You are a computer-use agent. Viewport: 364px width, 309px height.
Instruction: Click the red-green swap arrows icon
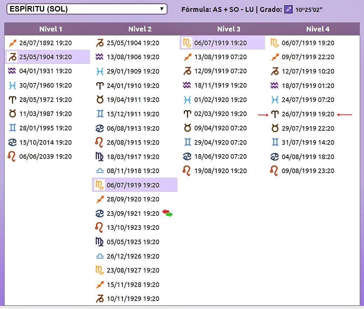point(167,213)
